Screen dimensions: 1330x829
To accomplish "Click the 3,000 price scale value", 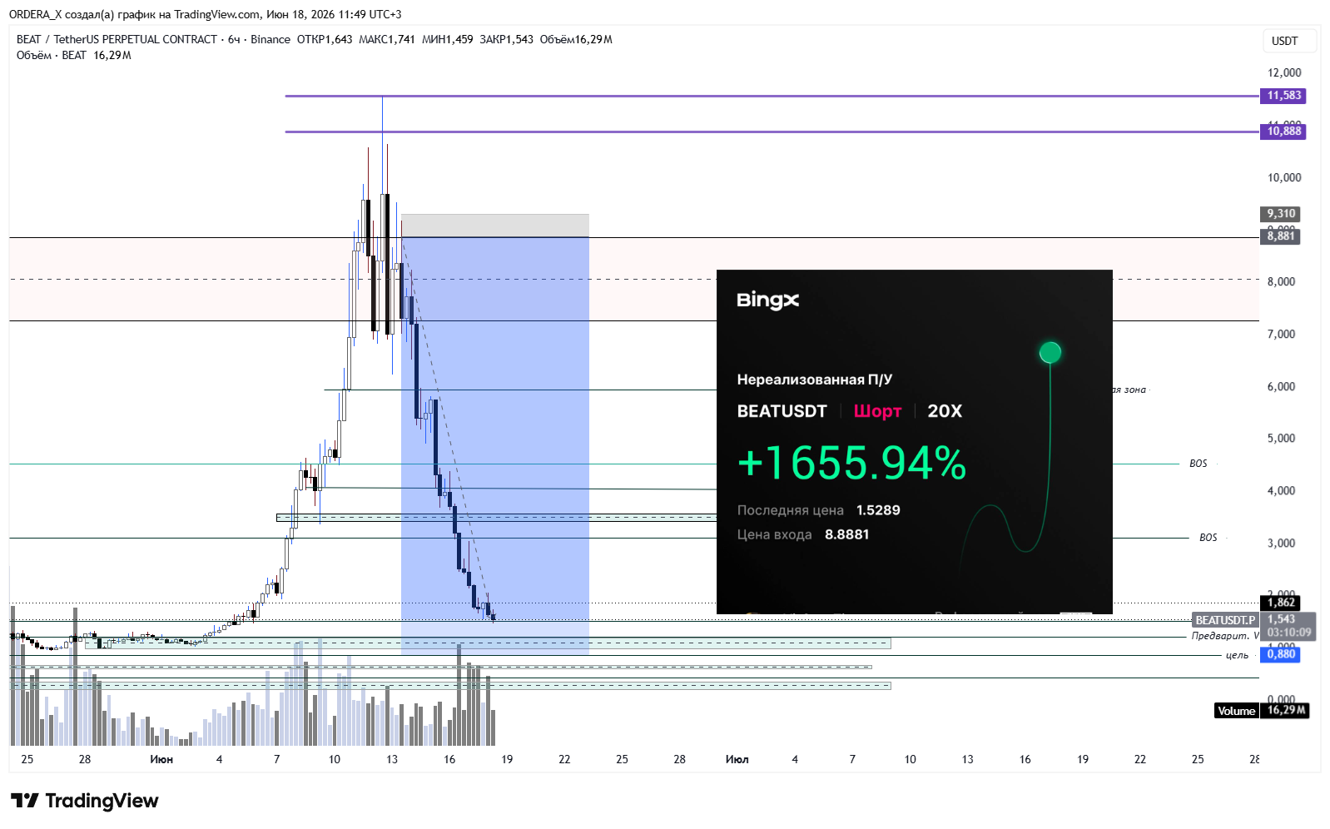I will [x=1281, y=543].
